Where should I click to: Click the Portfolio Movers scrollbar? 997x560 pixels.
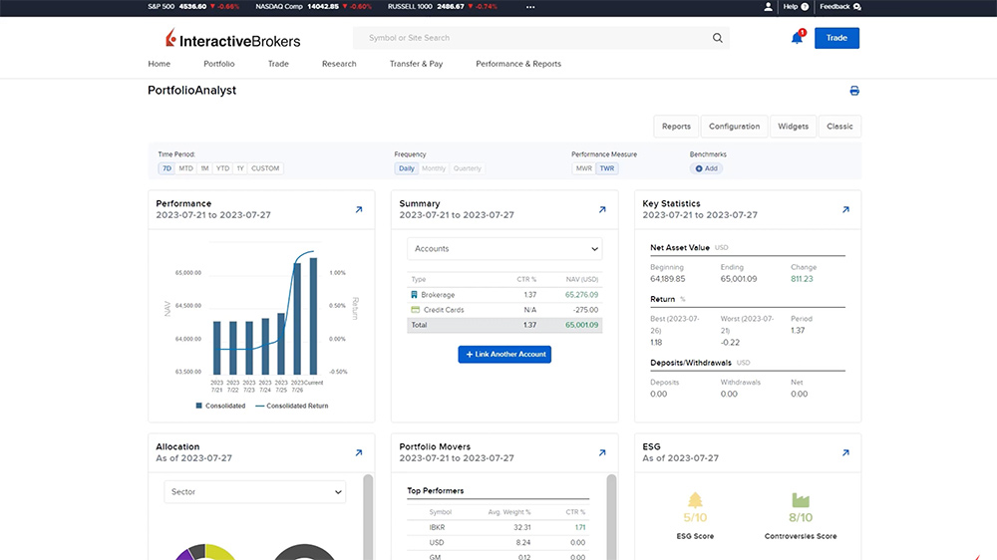click(612, 516)
